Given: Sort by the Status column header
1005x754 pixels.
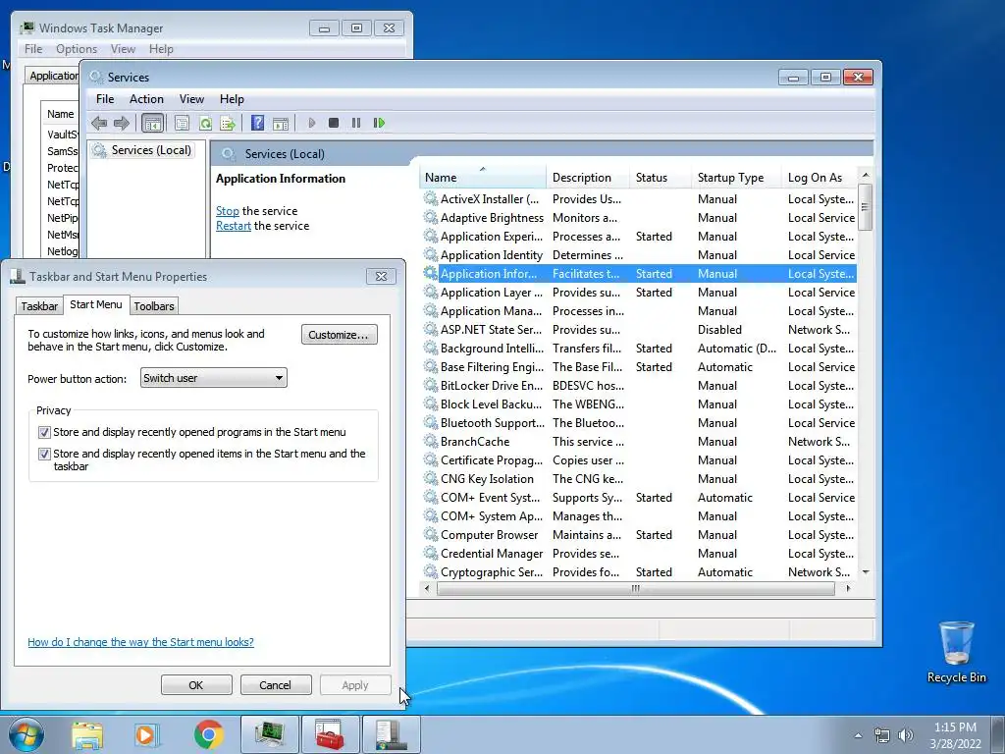Looking at the screenshot, I should [660, 178].
